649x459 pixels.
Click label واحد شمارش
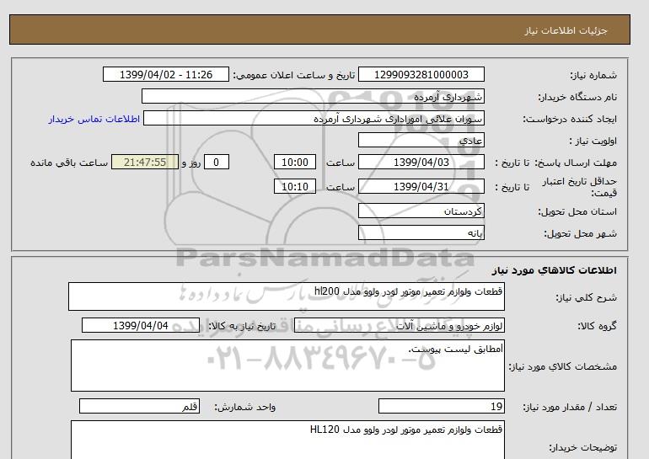[x=244, y=408]
